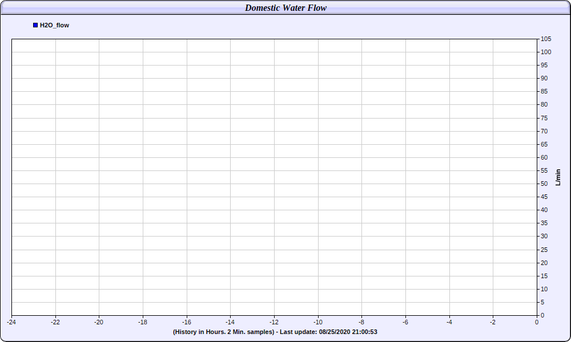Click the -12 hour axis label
Image resolution: width=571 pixels, height=342 pixels.
point(274,322)
